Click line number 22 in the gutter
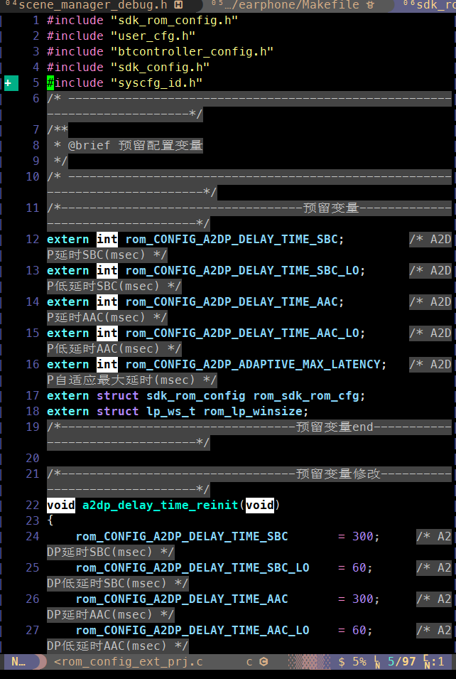456x679 pixels. 33,505
